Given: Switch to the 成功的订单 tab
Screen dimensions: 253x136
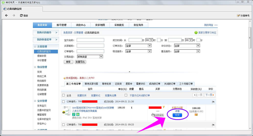Looking at the screenshot, I should pyautogui.click(x=155, y=84).
